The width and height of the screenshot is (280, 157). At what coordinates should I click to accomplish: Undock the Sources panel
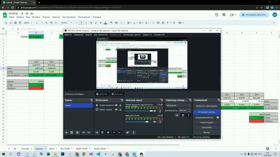click(x=122, y=100)
